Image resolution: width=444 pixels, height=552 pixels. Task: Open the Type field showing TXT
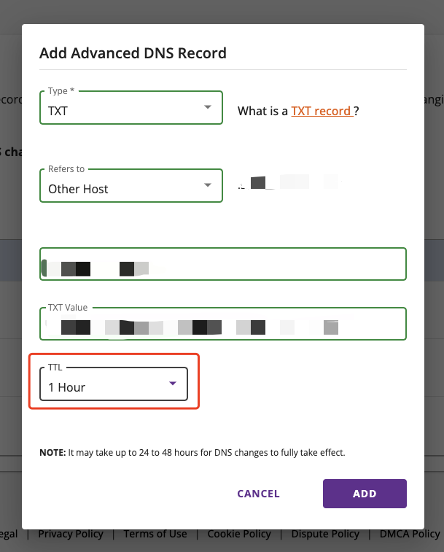(131, 108)
